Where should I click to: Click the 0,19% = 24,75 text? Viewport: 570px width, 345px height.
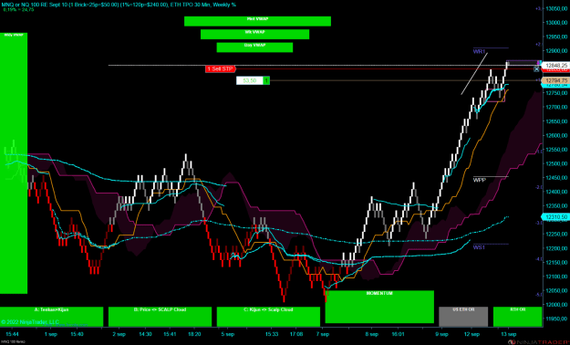tap(18, 10)
